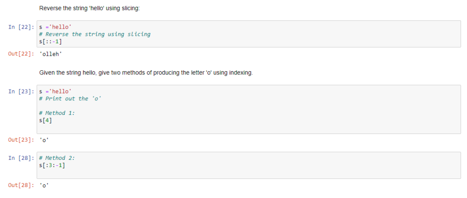
Task: Click the s[::-1] code line
Action: [x=51, y=41]
